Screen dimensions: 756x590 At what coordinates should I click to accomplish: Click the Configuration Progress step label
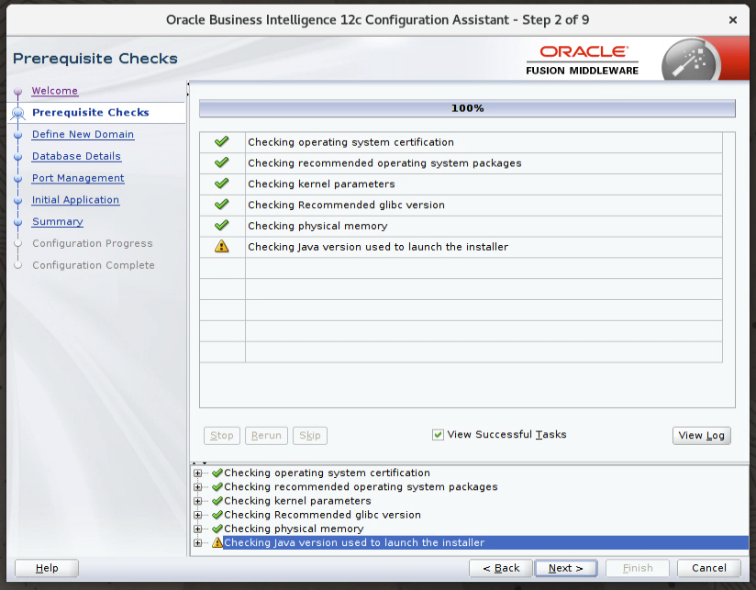[x=93, y=243]
